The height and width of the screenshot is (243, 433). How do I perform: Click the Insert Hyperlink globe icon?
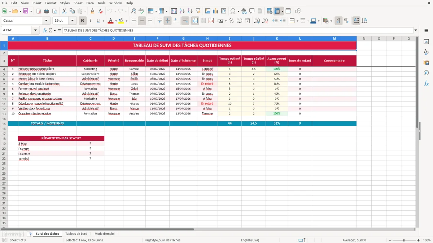pos(244,11)
